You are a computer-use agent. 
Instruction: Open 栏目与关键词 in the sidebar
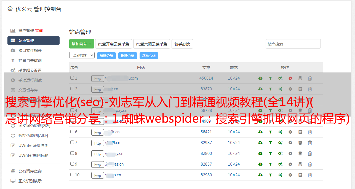[30, 60]
